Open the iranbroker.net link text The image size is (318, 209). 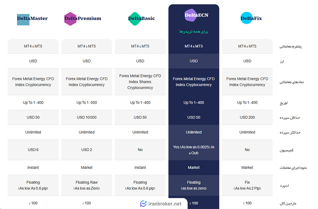point(165,204)
